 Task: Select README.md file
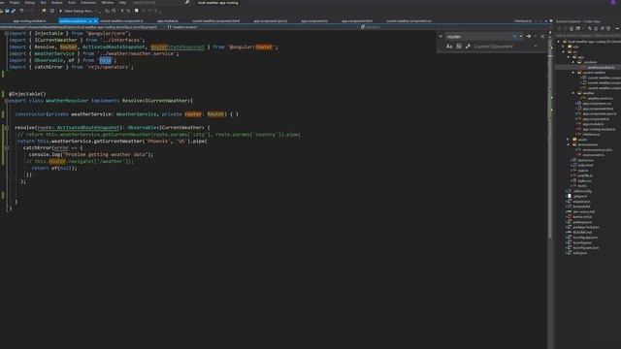[x=582, y=233]
